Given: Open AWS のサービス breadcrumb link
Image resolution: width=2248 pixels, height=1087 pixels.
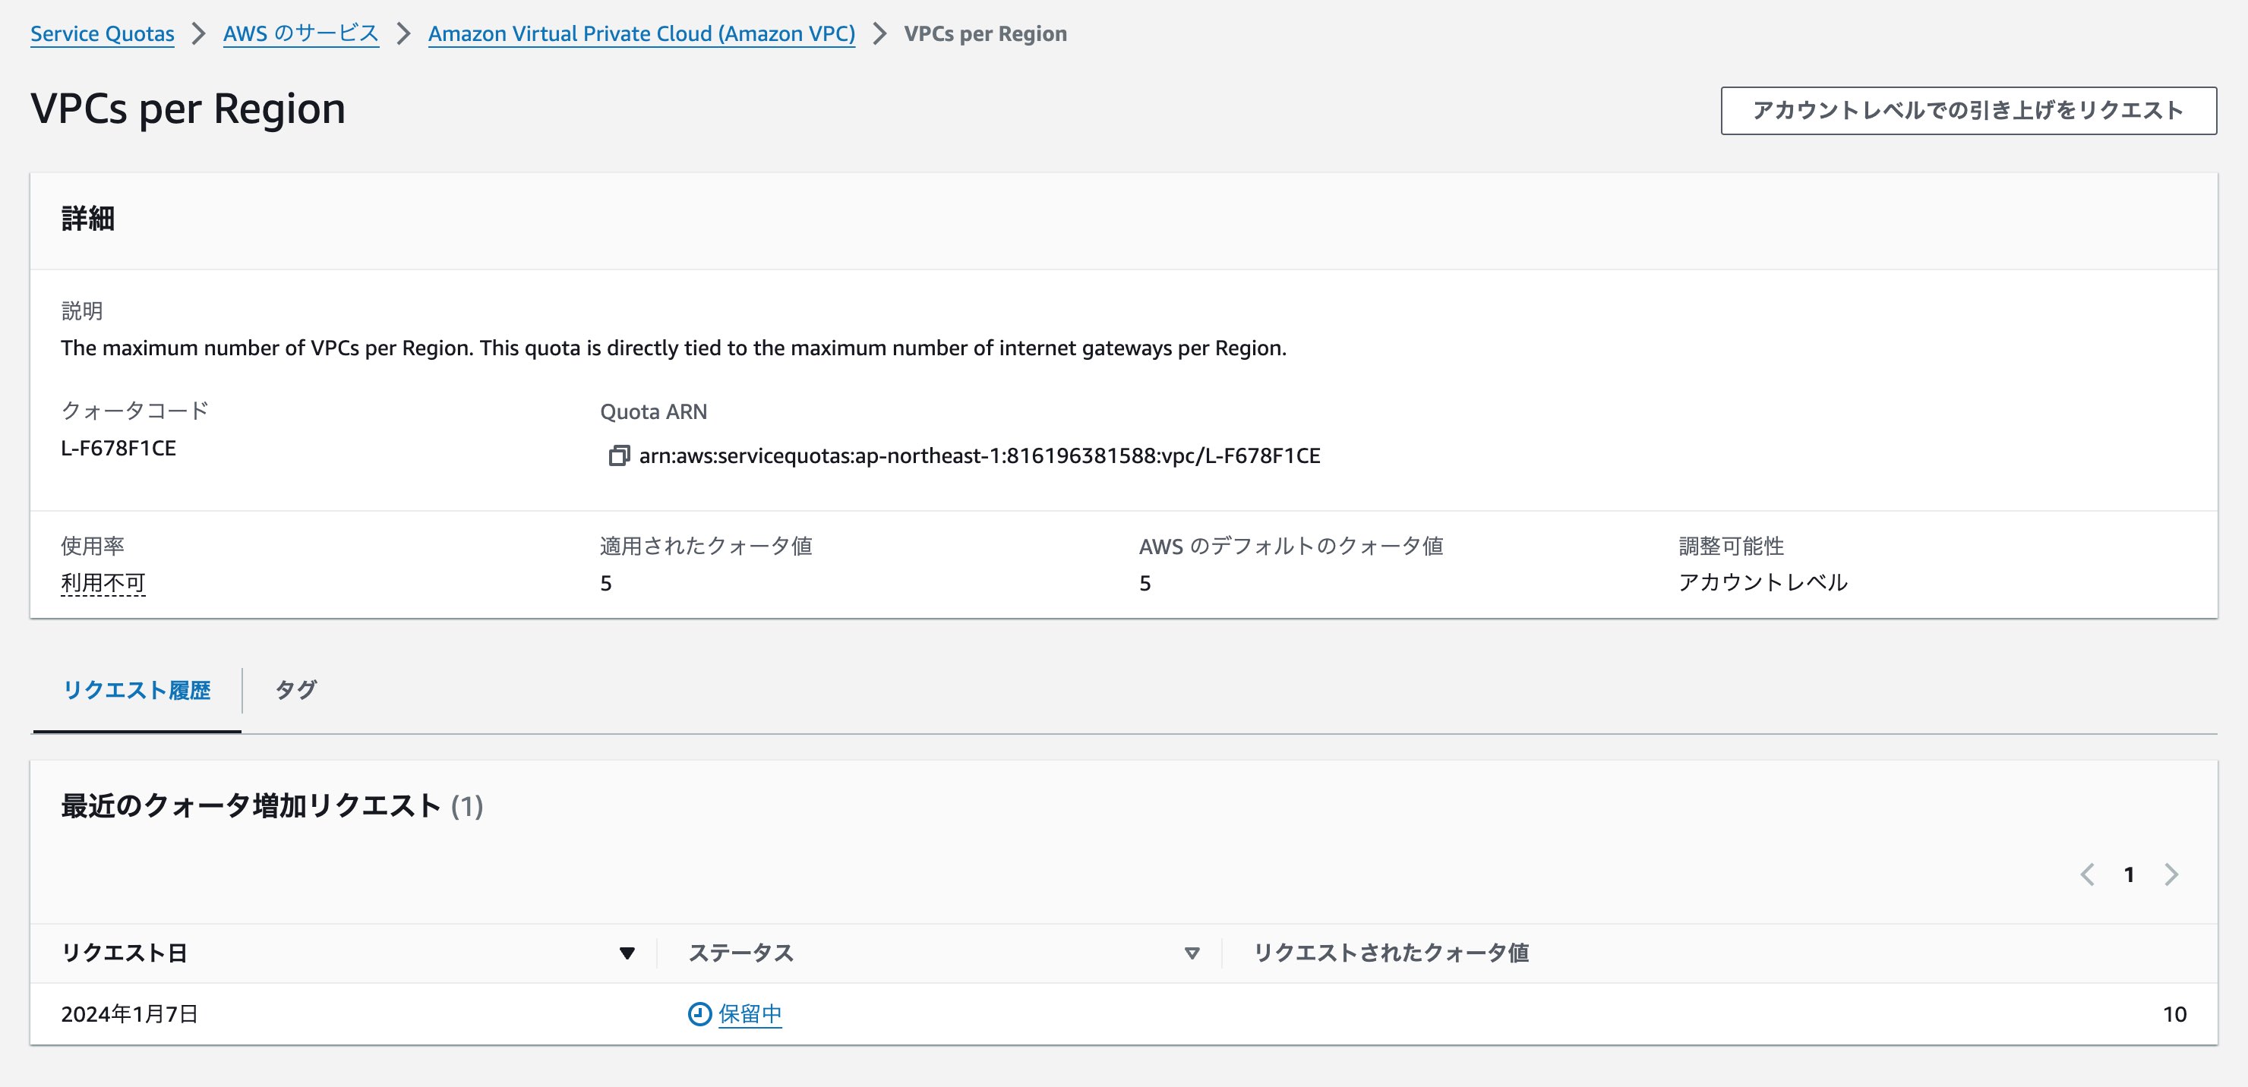Looking at the screenshot, I should [300, 34].
